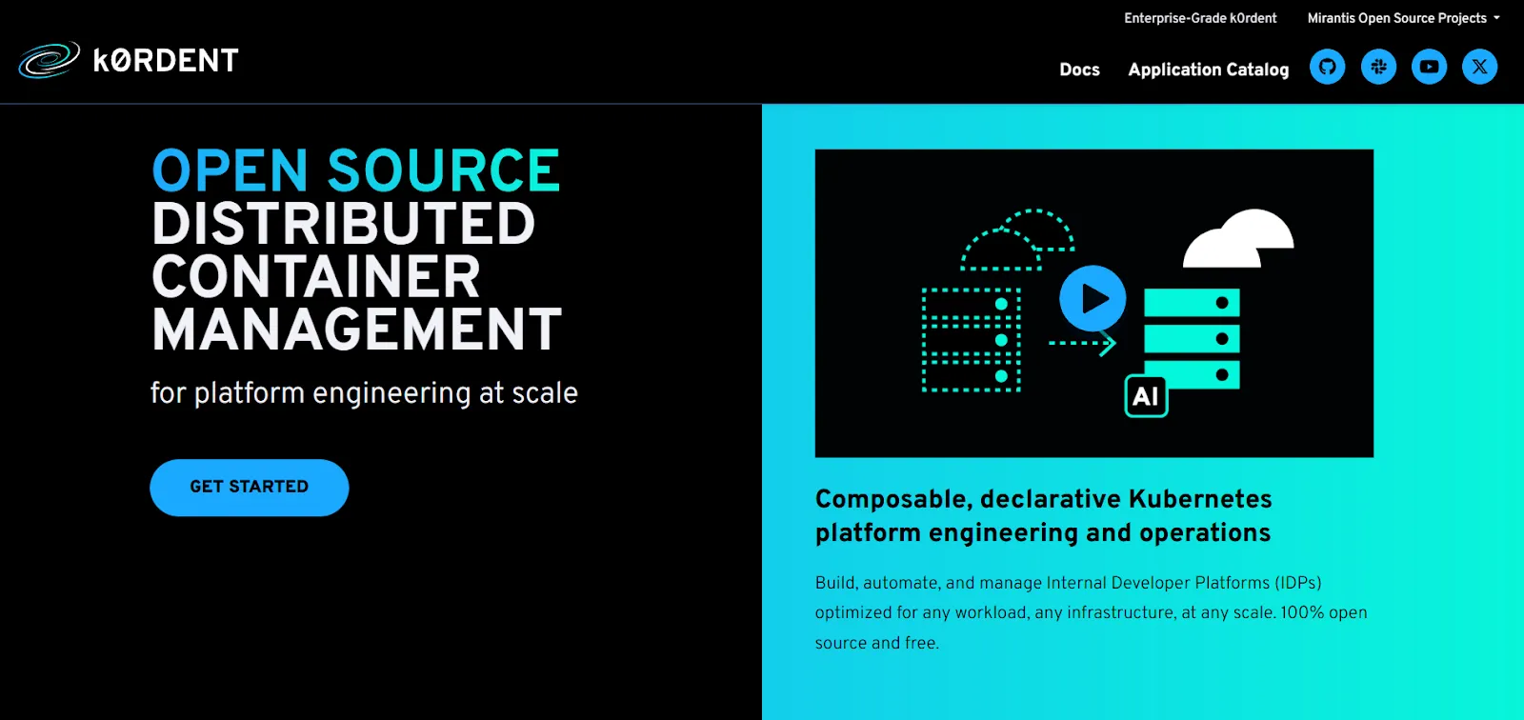Image resolution: width=1524 pixels, height=720 pixels.
Task: Follow the Enterprise-Grade k0rdent link
Action: coord(1200,18)
